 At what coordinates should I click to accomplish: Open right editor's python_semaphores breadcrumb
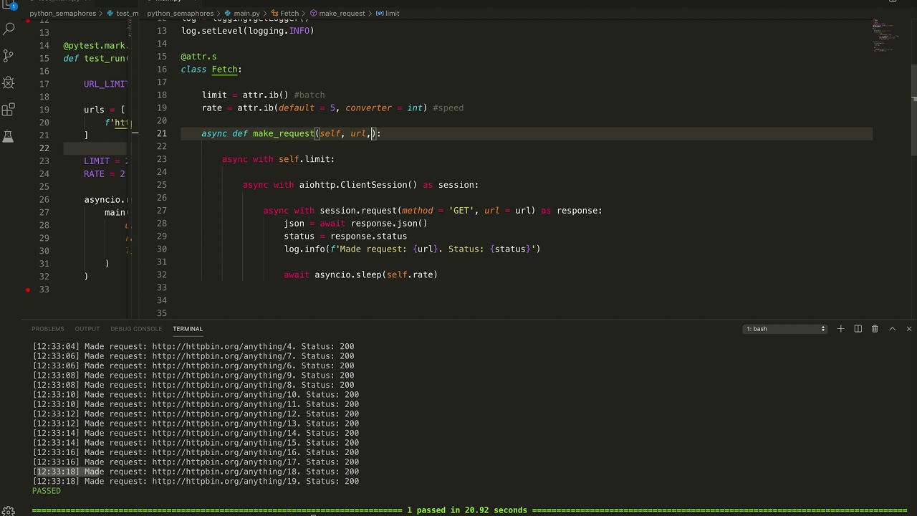[180, 14]
